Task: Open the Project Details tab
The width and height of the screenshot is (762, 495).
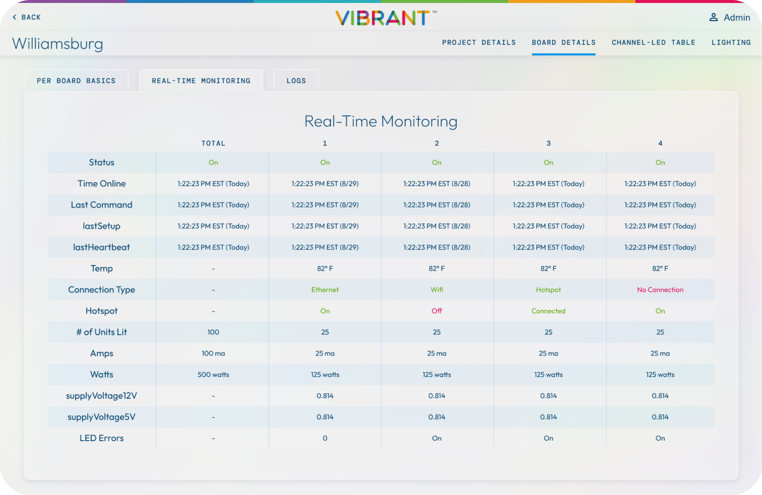Action: point(479,43)
